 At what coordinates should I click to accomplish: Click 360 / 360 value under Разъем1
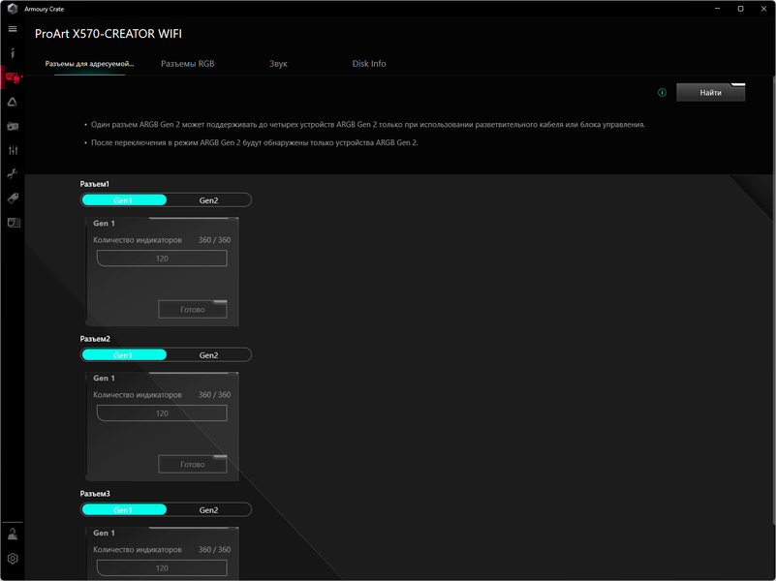click(x=214, y=240)
